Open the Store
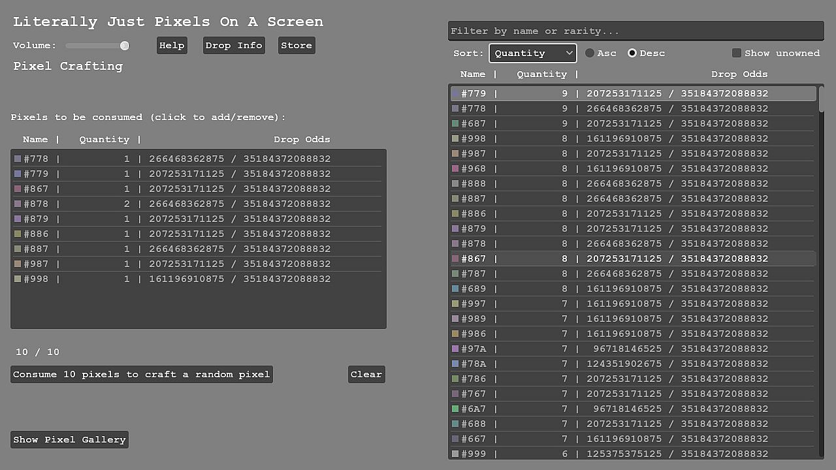This screenshot has height=470, width=836. [297, 45]
